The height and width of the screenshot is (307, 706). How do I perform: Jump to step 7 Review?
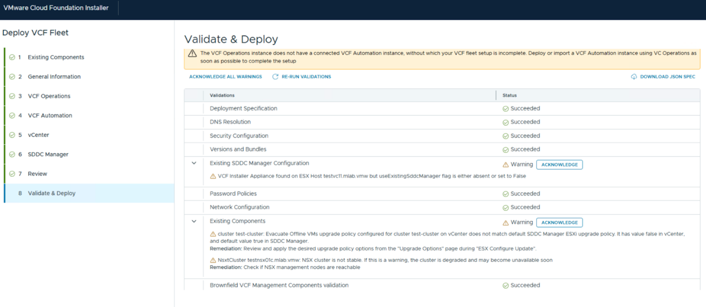click(37, 174)
